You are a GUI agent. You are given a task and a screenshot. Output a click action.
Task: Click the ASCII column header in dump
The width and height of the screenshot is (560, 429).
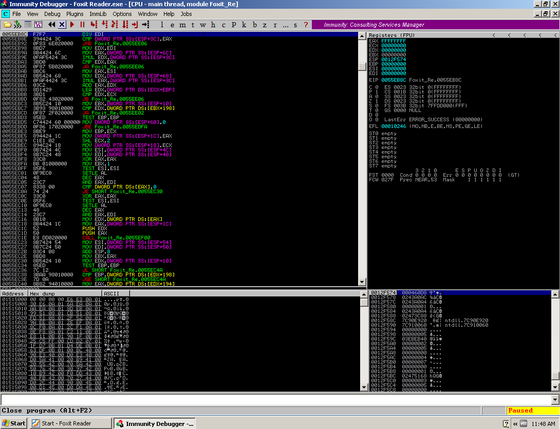click(x=116, y=293)
